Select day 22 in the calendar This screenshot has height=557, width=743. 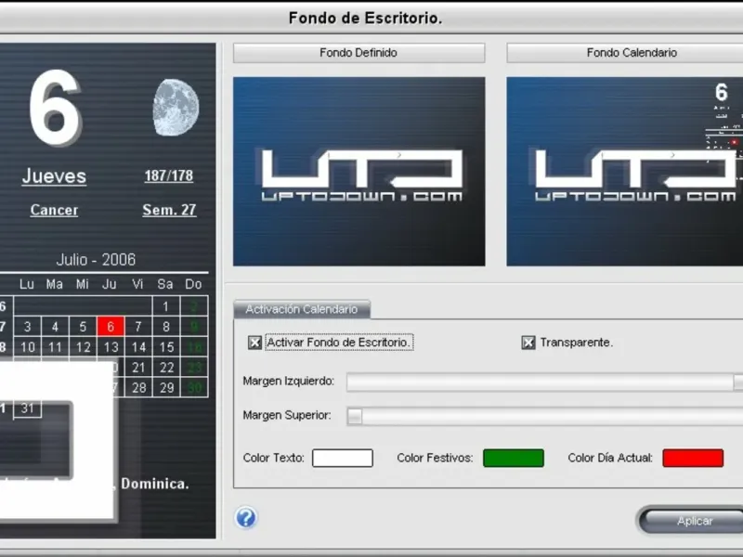(x=166, y=367)
